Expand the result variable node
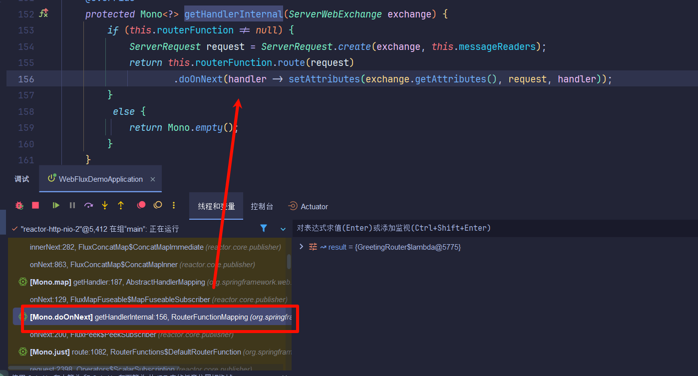The height and width of the screenshot is (376, 698). tap(301, 247)
